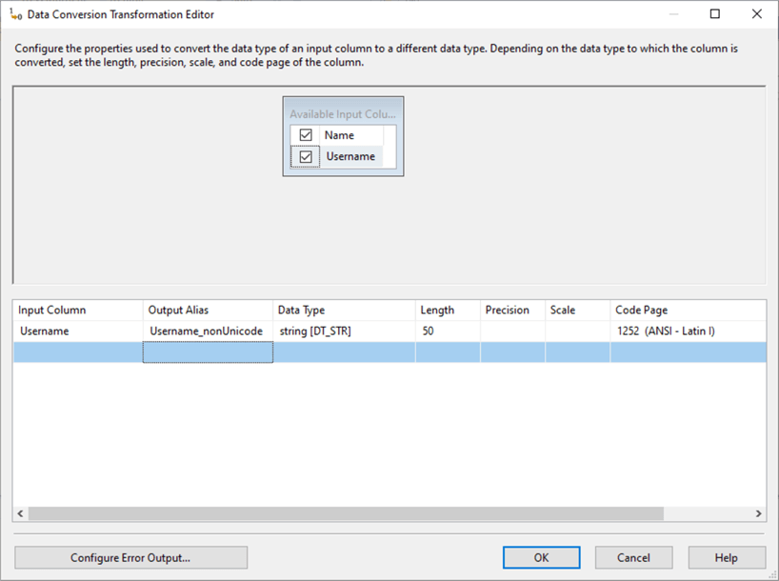Open the Help documentation
This screenshot has height=581, width=779.
coord(725,557)
